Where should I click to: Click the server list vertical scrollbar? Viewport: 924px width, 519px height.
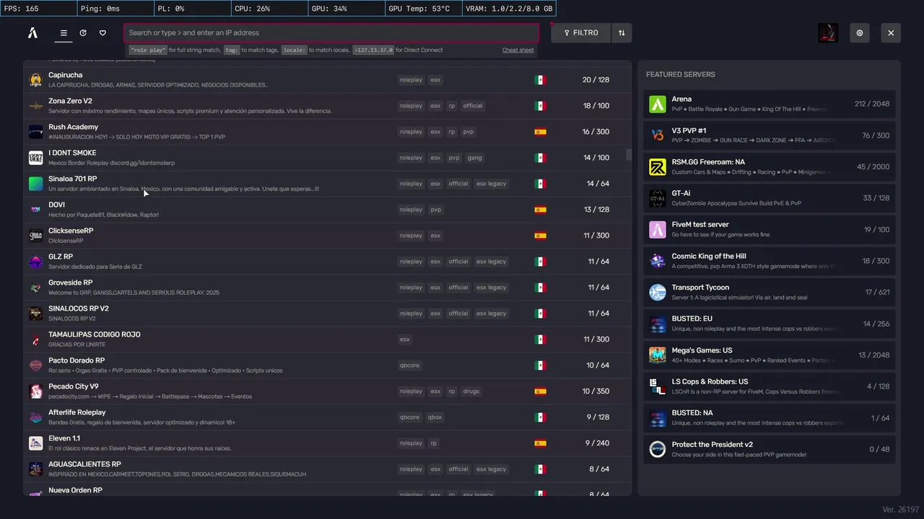point(629,155)
